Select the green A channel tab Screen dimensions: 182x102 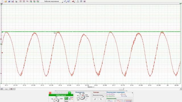(69, 93)
